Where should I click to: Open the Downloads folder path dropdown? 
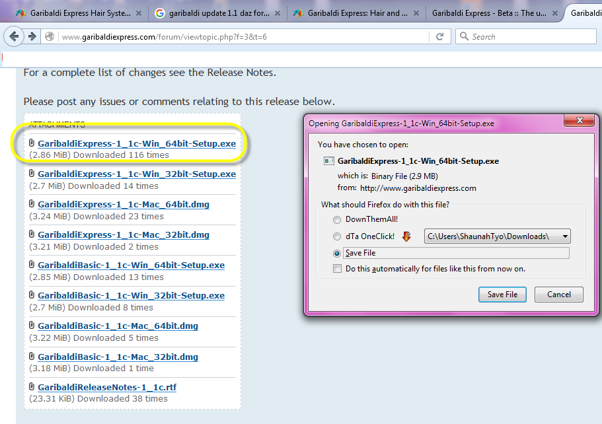497,236
